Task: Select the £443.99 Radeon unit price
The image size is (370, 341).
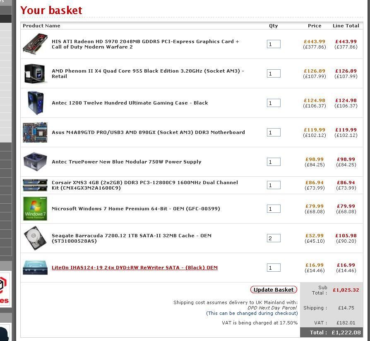Action: [x=315, y=41]
